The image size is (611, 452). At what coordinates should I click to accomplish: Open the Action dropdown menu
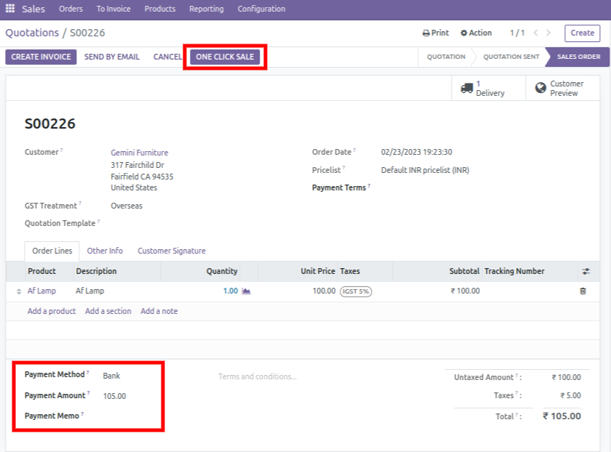click(476, 33)
